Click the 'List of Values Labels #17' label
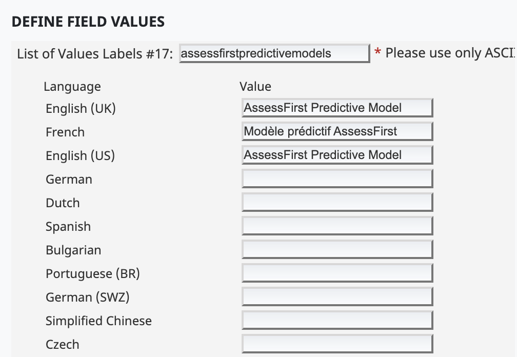This screenshot has width=517, height=357. tap(95, 54)
